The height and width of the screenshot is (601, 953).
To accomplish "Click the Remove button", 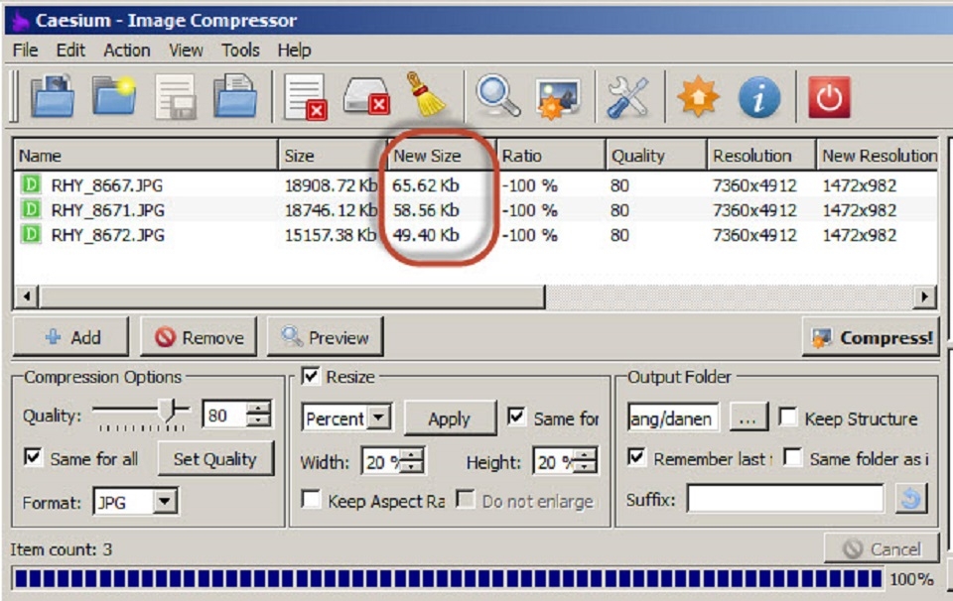I will [x=199, y=336].
